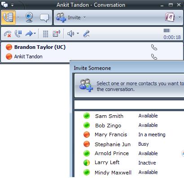Select Bob Zingo contact

pos(108,126)
